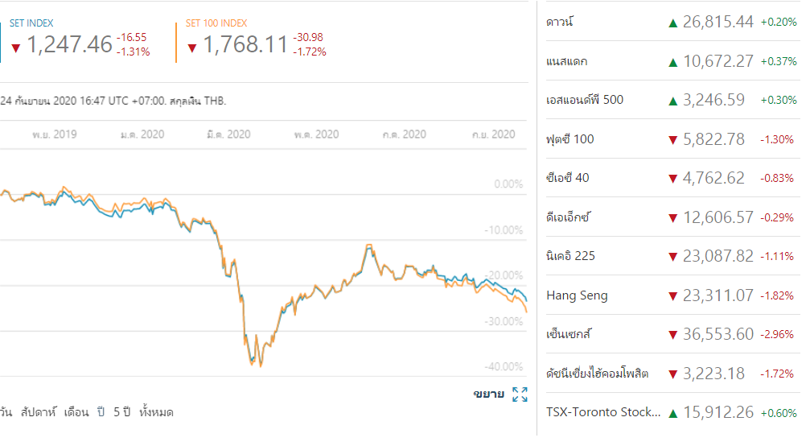810x442 pixels.
Task: Click the ขยาย expand text link
Action: 488,394
